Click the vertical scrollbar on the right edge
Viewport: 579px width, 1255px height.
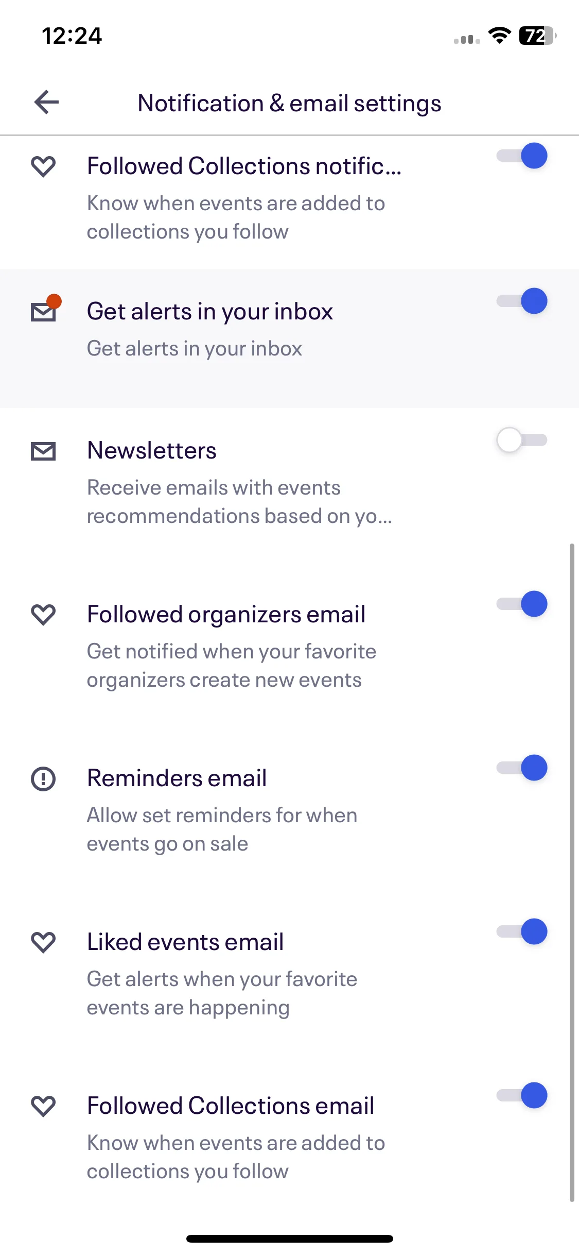click(x=572, y=872)
